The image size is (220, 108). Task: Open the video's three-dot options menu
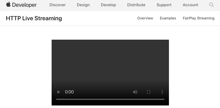coord(162,92)
